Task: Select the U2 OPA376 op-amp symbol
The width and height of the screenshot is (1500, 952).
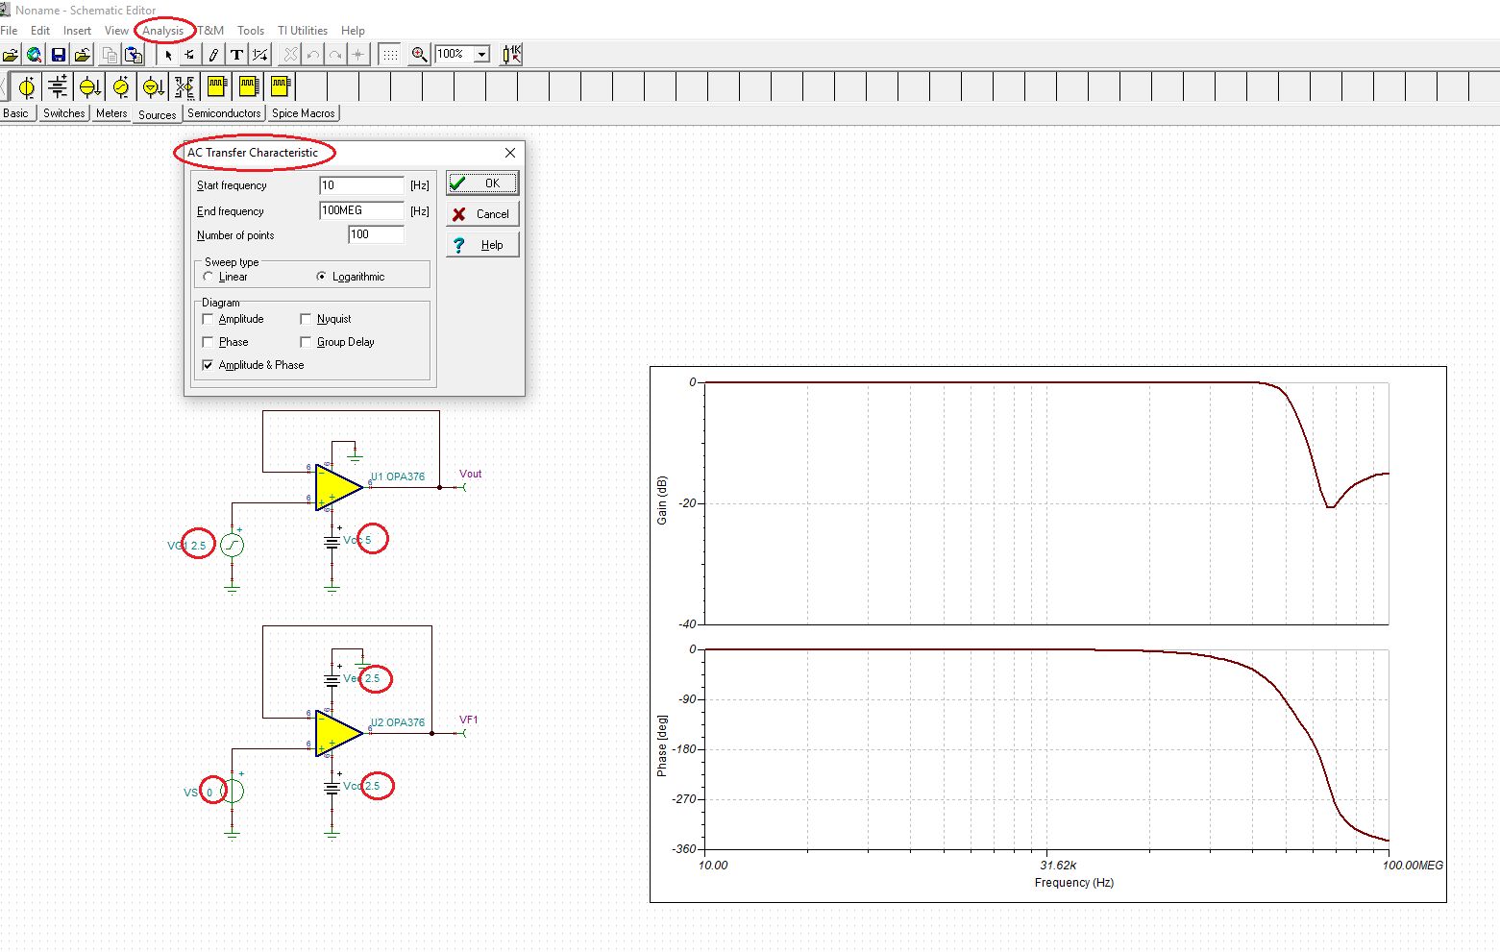Action: tap(338, 734)
